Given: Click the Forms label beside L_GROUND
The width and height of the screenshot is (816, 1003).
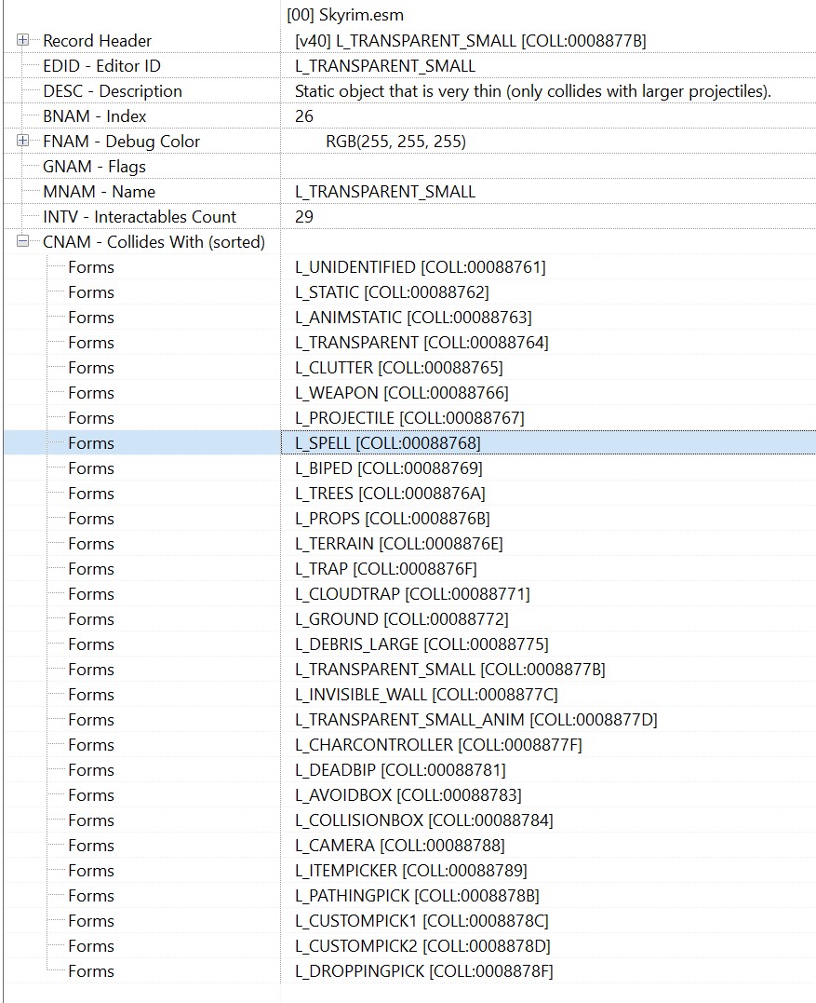Looking at the screenshot, I should pos(91,619).
